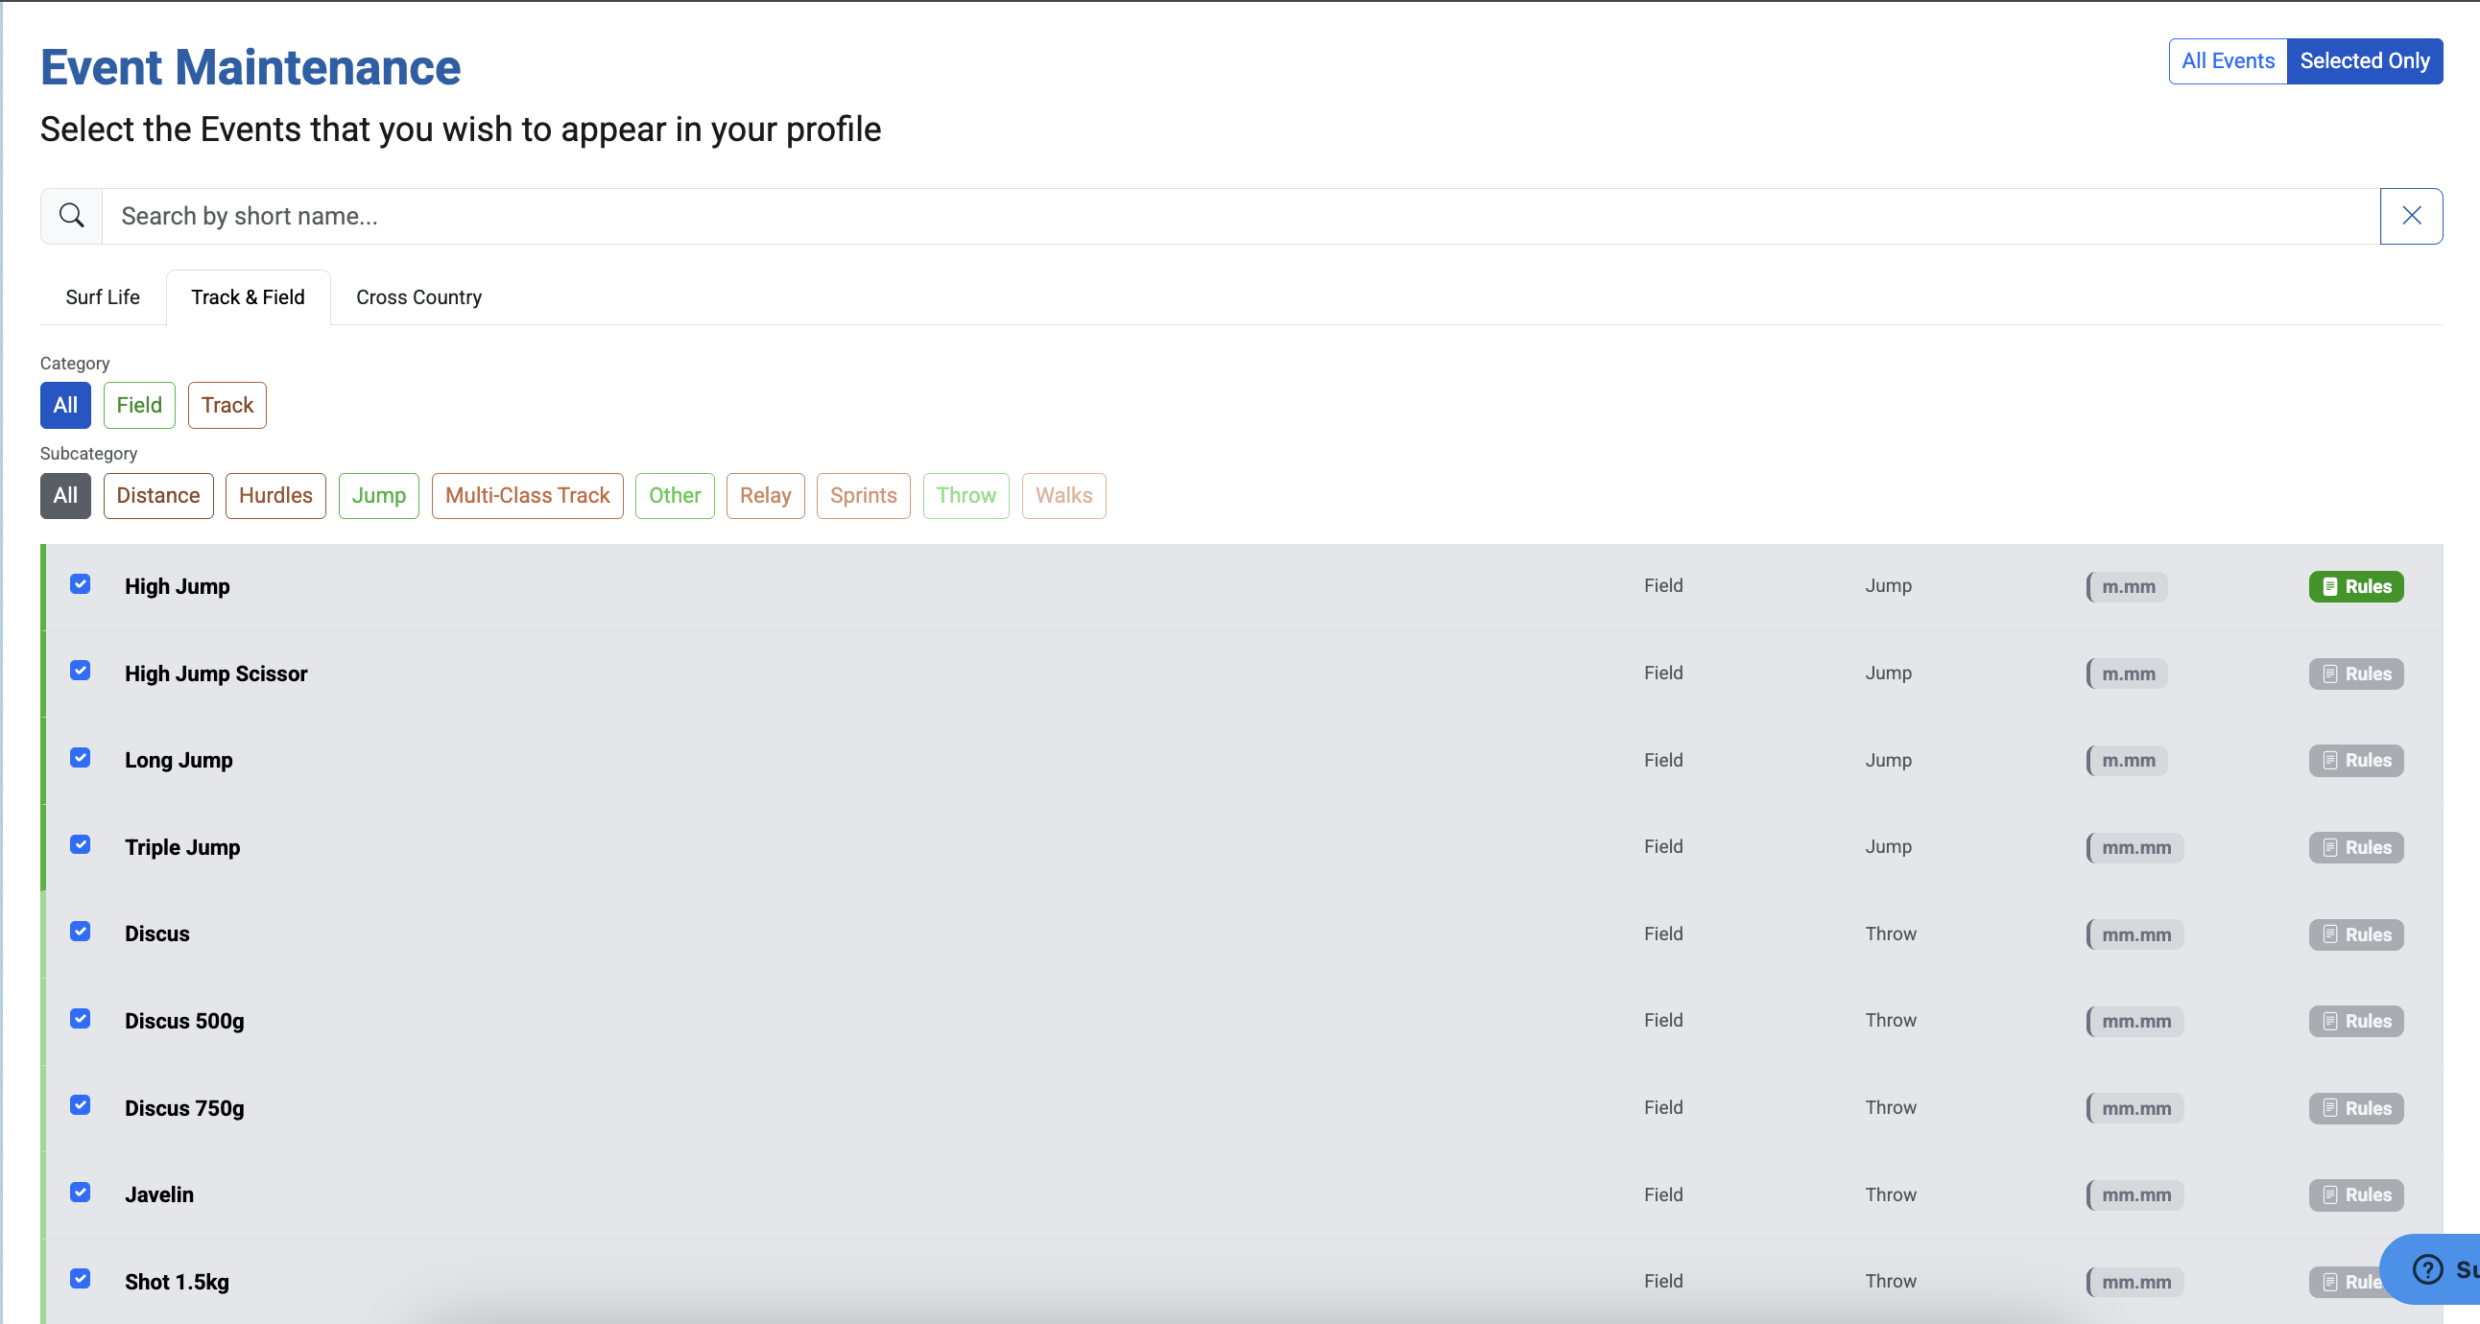The width and height of the screenshot is (2480, 1324).
Task: Open Rules for Discus
Action: 2356,934
